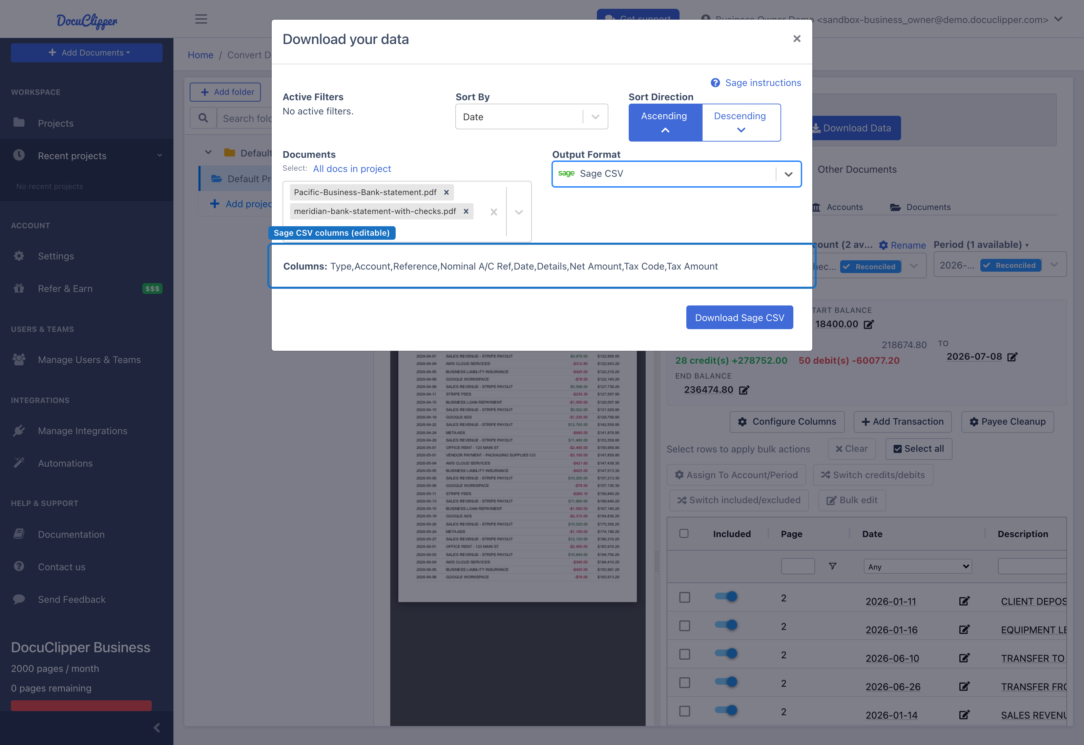Expand Recent projects section
Screen dimensions: 1084x745
[86, 155]
